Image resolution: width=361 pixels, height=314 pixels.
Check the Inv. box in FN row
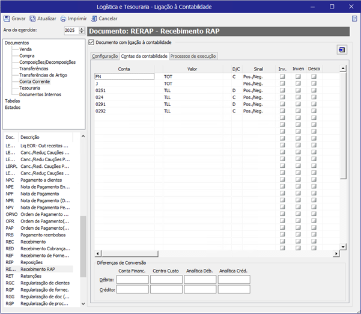point(282,76)
